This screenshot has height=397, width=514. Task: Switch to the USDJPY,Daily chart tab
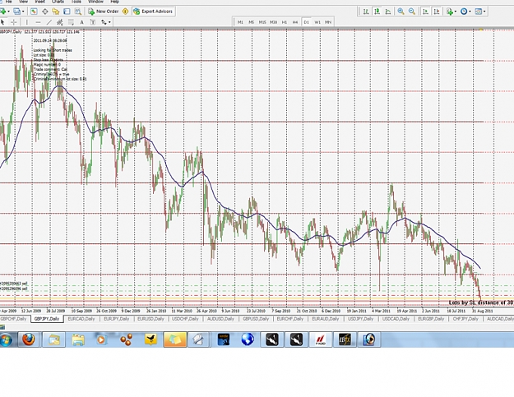360,319
